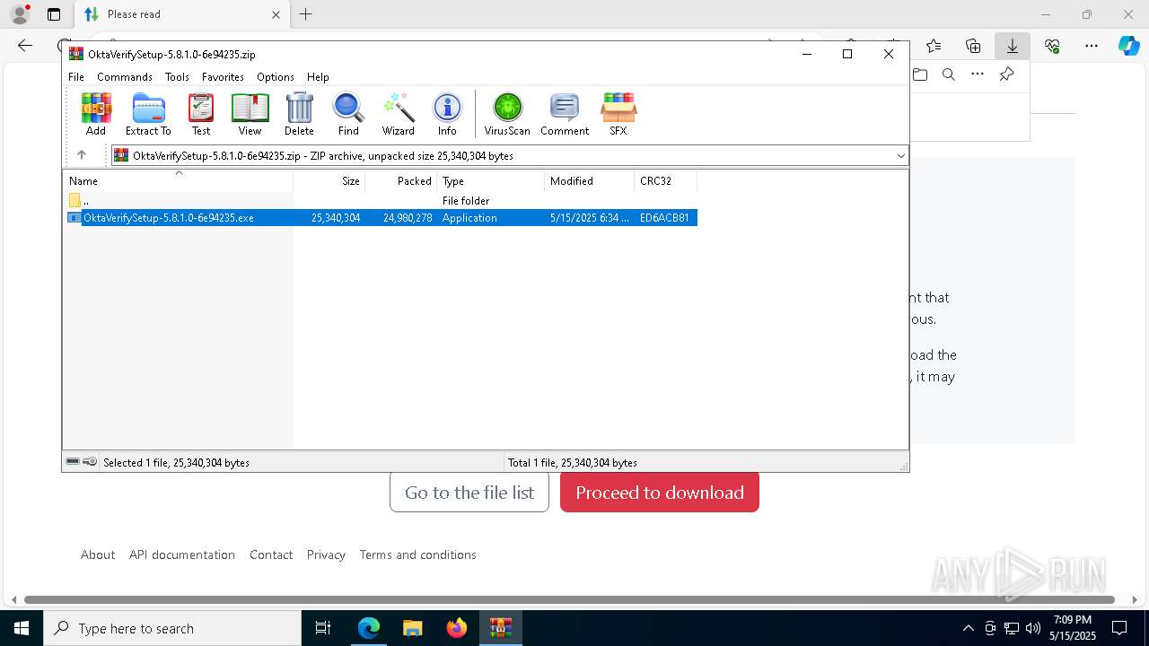Click the SFX toolbar icon
Viewport: 1149px width, 646px height.
point(618,114)
